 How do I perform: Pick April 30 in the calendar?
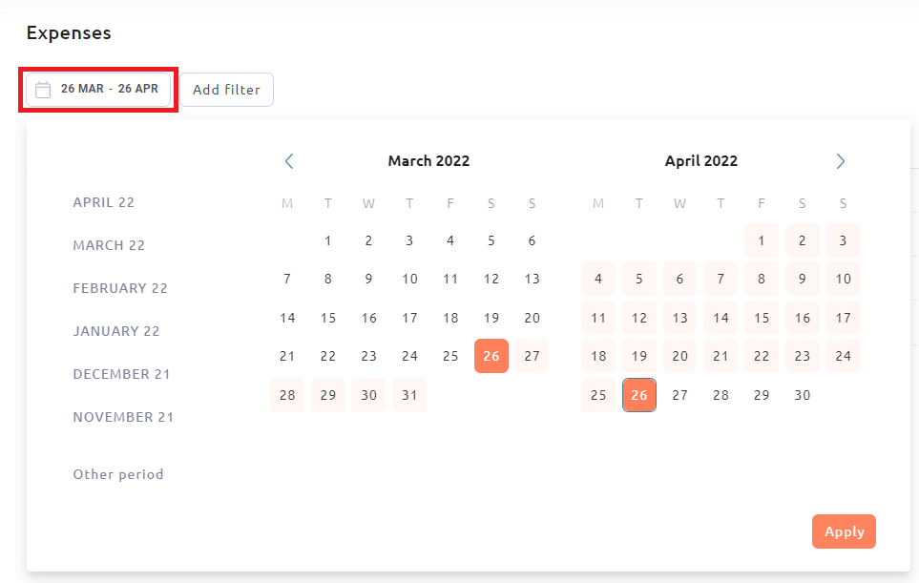802,395
